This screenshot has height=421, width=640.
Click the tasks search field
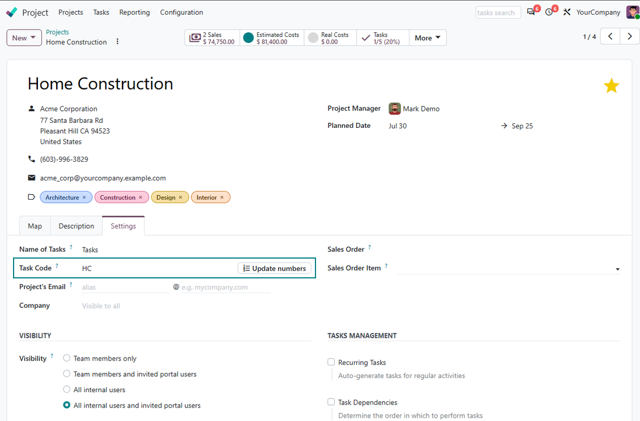pos(498,12)
